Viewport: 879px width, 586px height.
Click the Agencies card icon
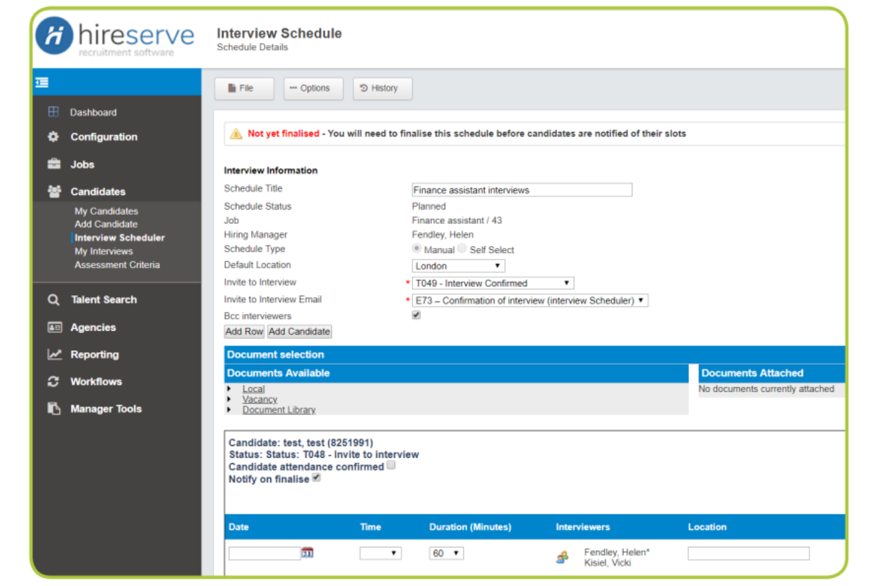(x=55, y=327)
